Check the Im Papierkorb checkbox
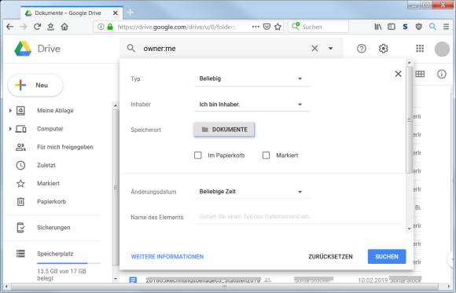This screenshot has width=456, height=293. coord(198,156)
